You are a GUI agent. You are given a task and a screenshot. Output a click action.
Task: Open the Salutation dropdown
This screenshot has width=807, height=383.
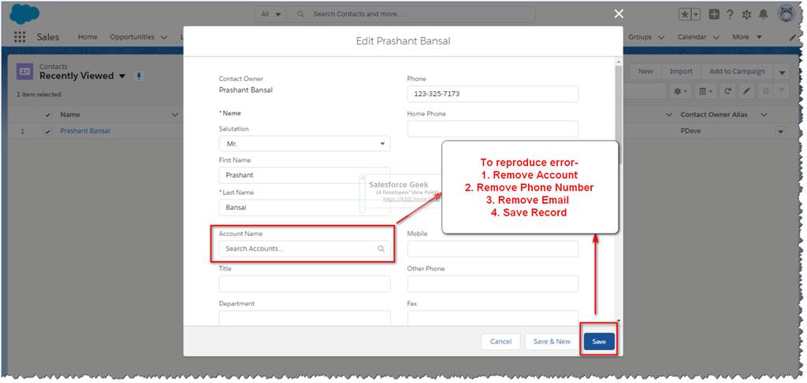tap(305, 144)
